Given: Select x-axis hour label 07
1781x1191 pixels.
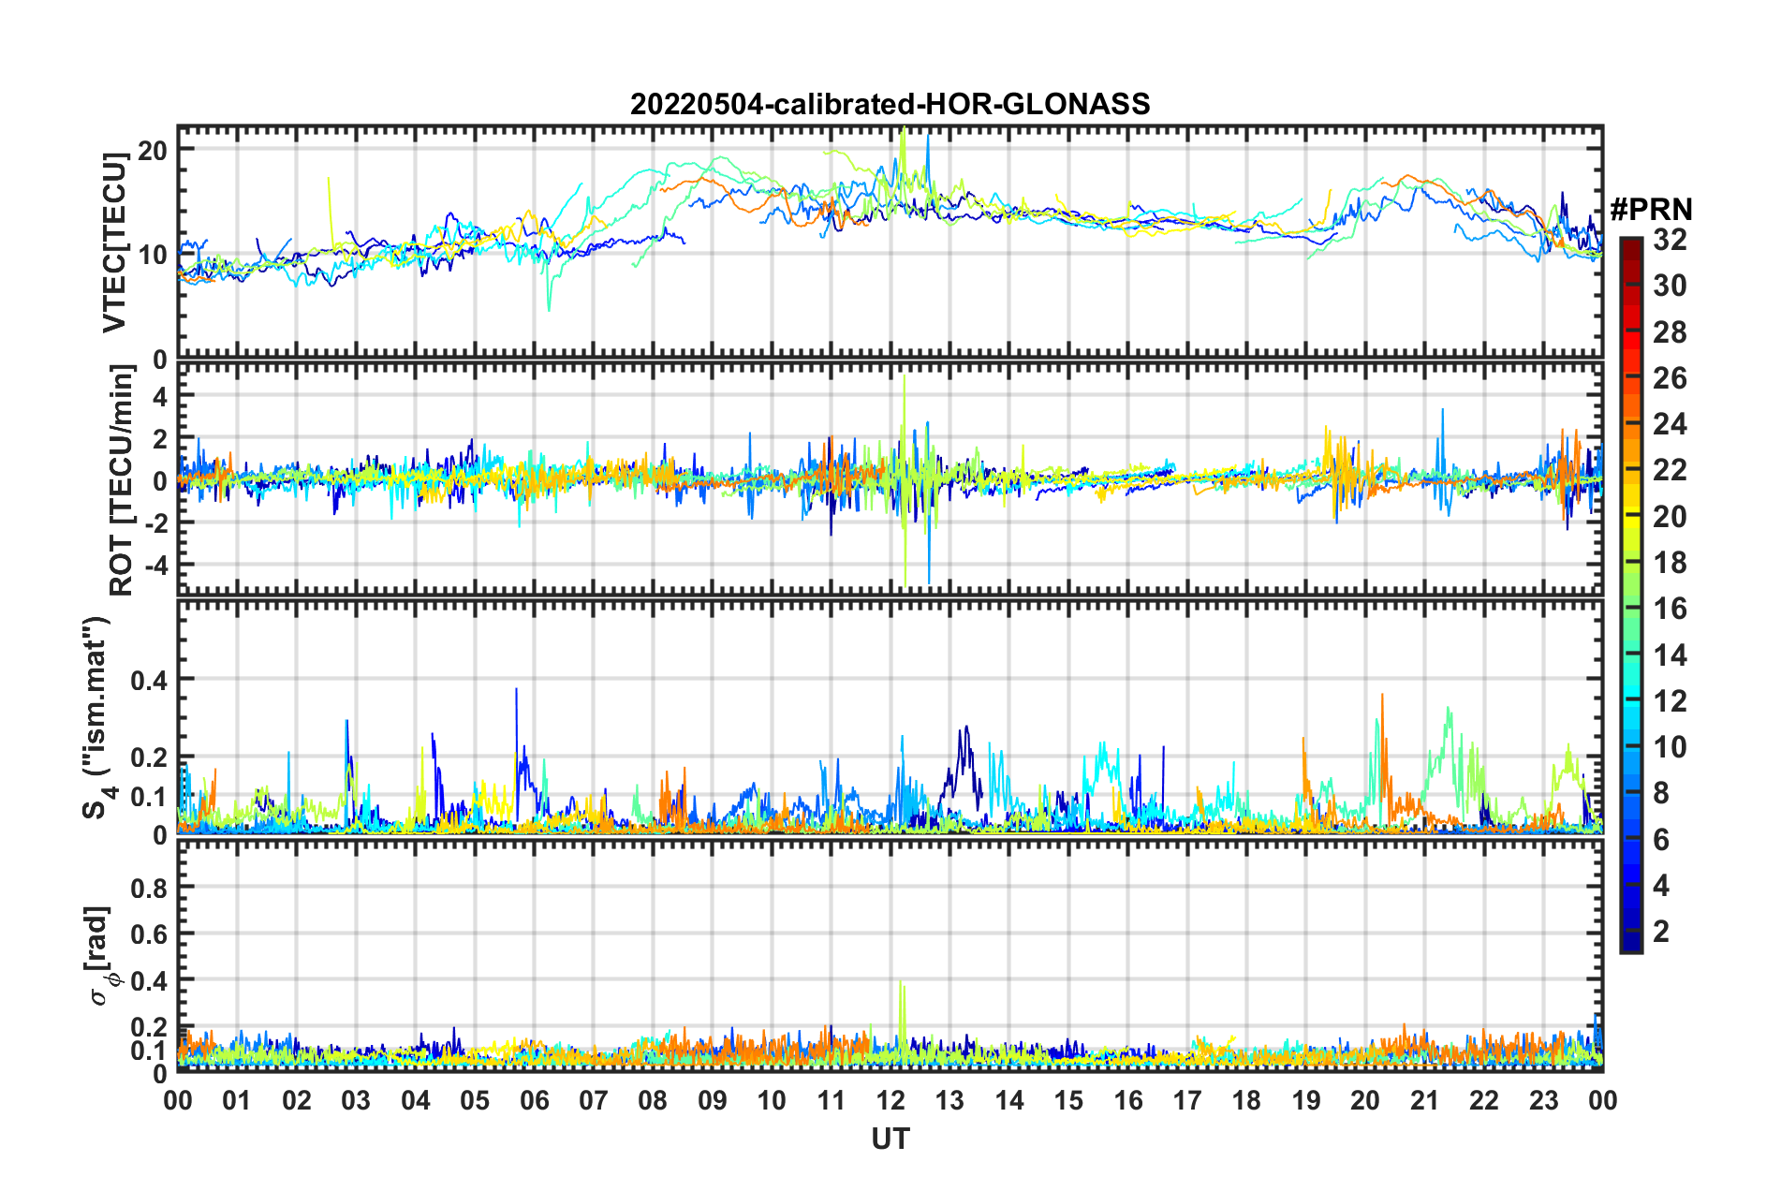Looking at the screenshot, I should (594, 1100).
